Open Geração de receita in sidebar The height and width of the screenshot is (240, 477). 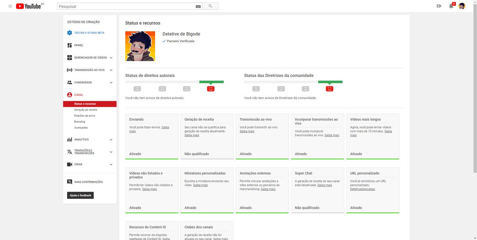[85, 110]
